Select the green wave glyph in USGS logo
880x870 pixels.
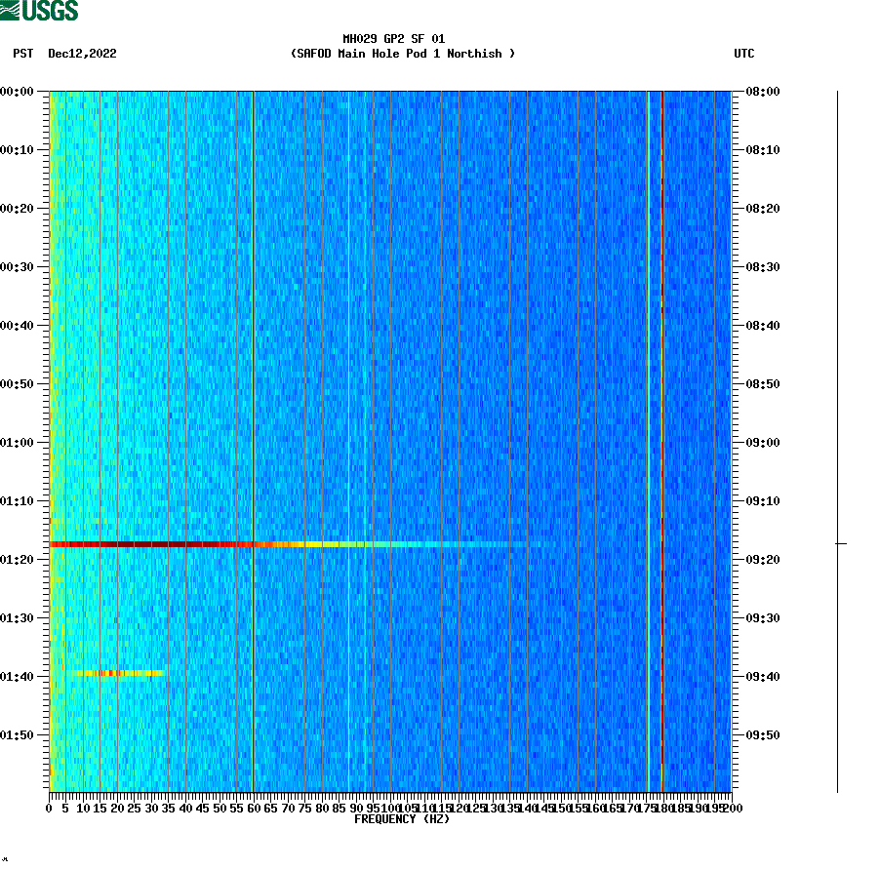tap(12, 10)
